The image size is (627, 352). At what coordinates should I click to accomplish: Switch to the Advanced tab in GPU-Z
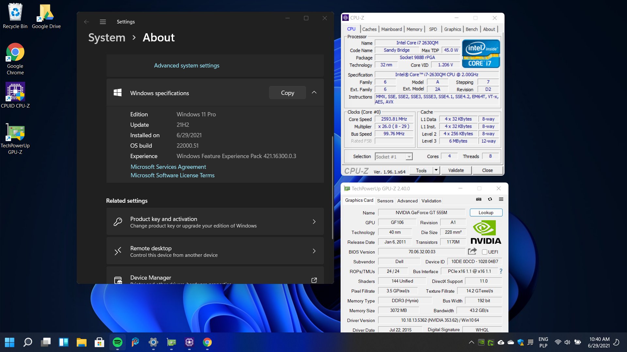point(408,201)
